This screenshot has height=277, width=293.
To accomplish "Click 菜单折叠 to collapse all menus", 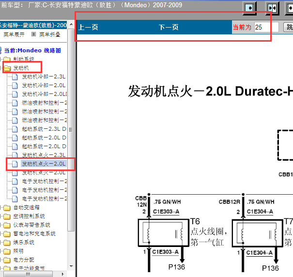I will [x=49, y=34].
